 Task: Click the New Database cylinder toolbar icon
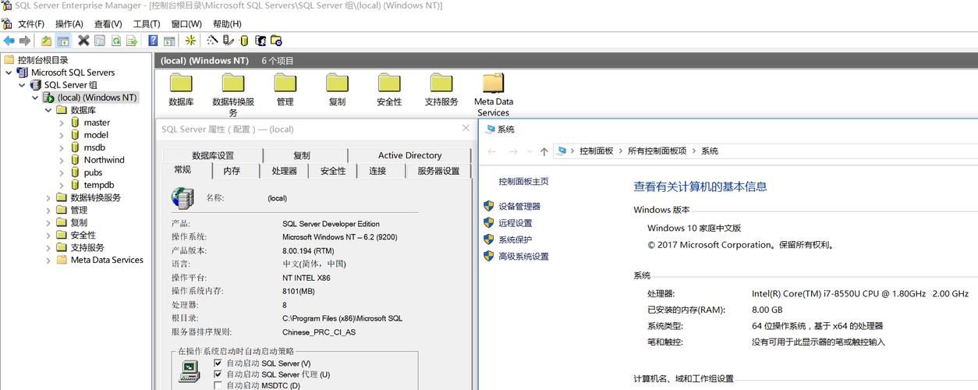coord(244,41)
